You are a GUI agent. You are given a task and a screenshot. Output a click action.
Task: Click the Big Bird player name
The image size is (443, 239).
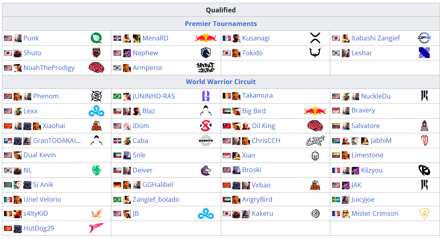point(254,111)
